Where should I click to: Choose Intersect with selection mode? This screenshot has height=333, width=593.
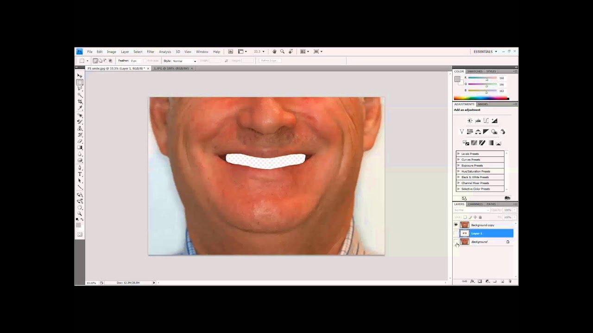110,61
